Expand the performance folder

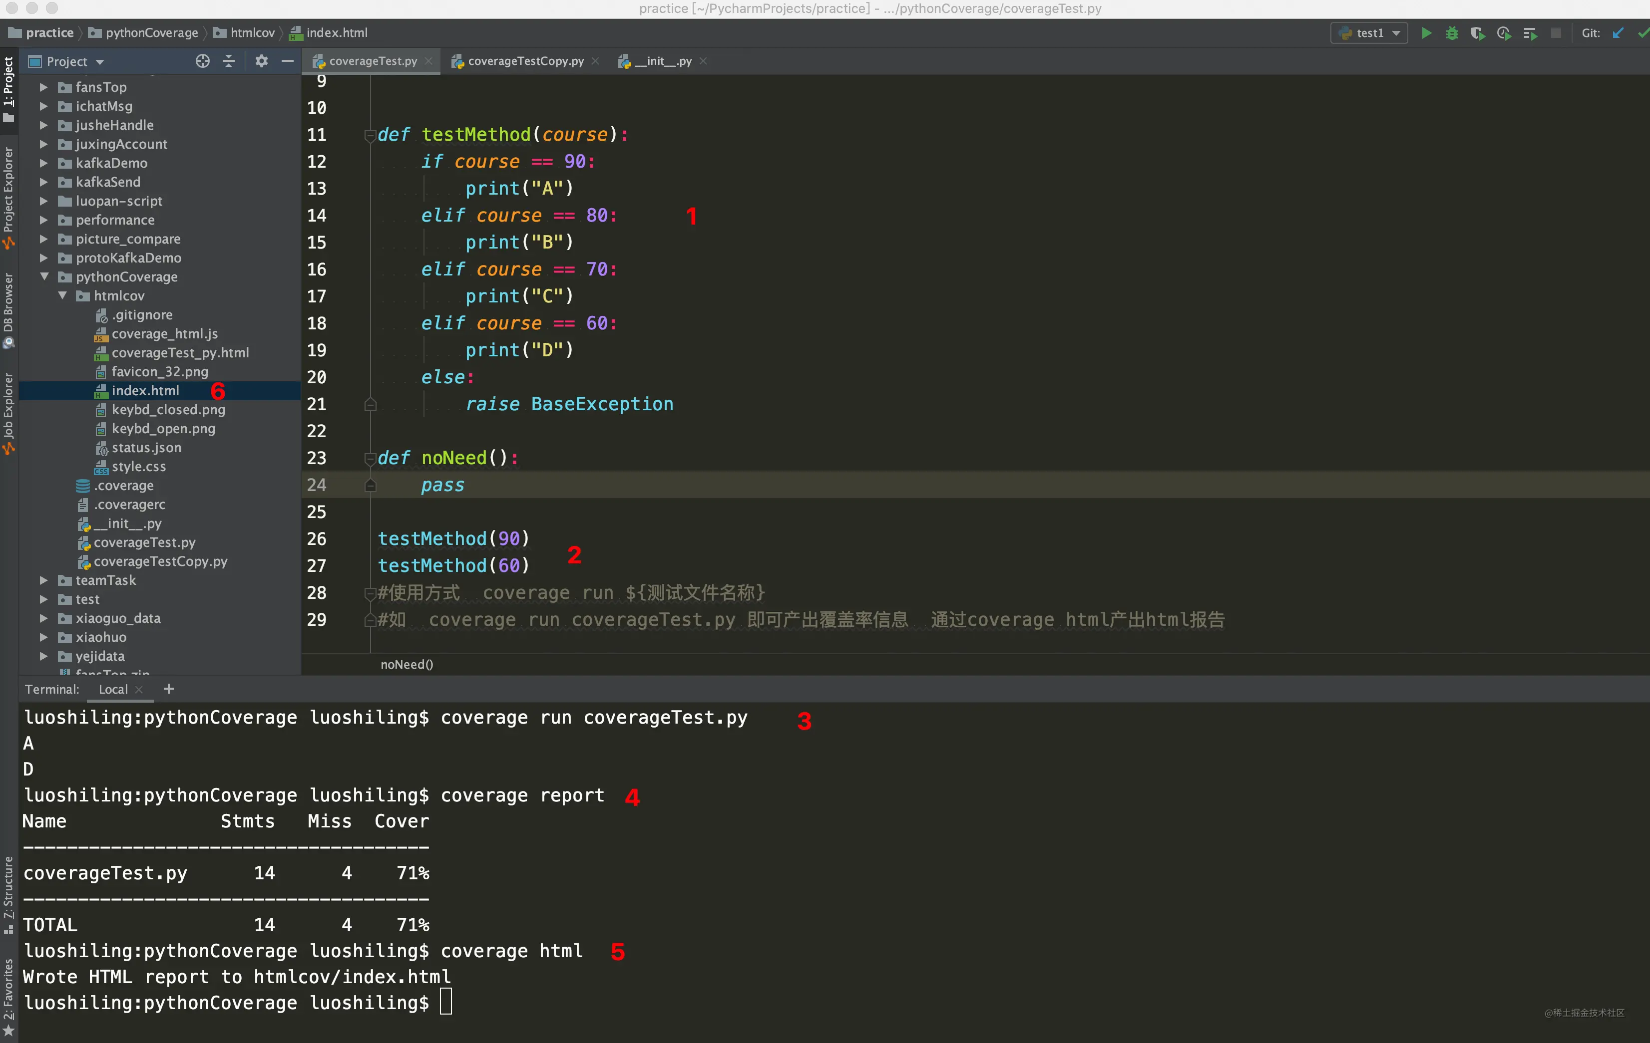[43, 220]
